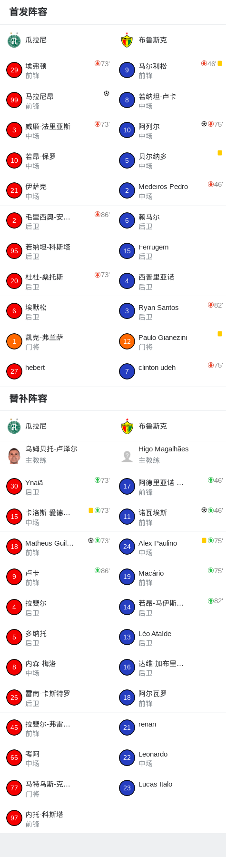Click yellow card icon next to 贝尔纳多
This screenshot has width=226, height=857.
pyautogui.click(x=220, y=153)
